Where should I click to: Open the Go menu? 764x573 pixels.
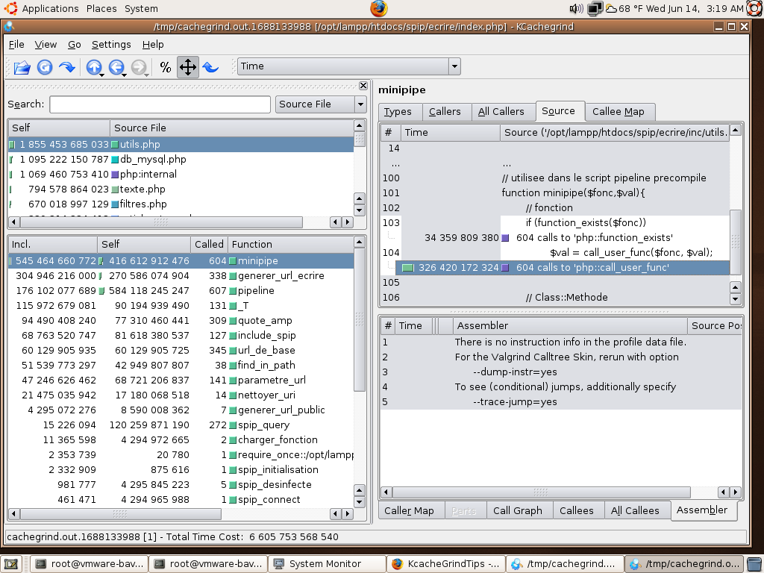click(x=75, y=44)
